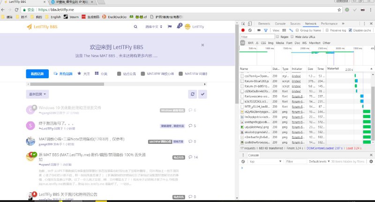The height and width of the screenshot is (202, 375).
Task: Filter requests by XHR type
Action: click(x=250, y=43)
